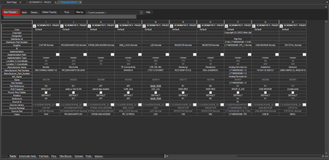Viewport: 329px width, 160px height.
Task: Expand the SCHEMATIC1 entry in column O
Action: point(199,26)
